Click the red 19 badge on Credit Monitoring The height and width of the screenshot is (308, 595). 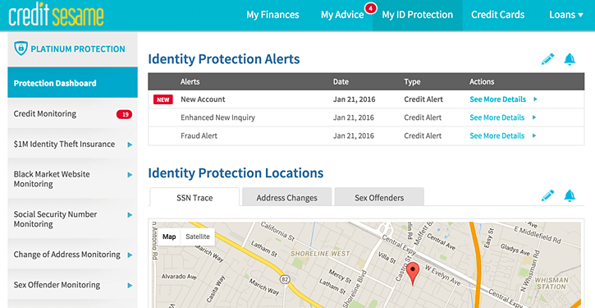(124, 114)
